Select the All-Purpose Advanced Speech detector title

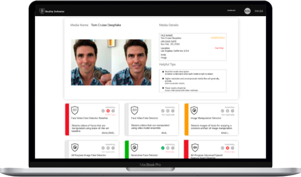tap(207, 156)
